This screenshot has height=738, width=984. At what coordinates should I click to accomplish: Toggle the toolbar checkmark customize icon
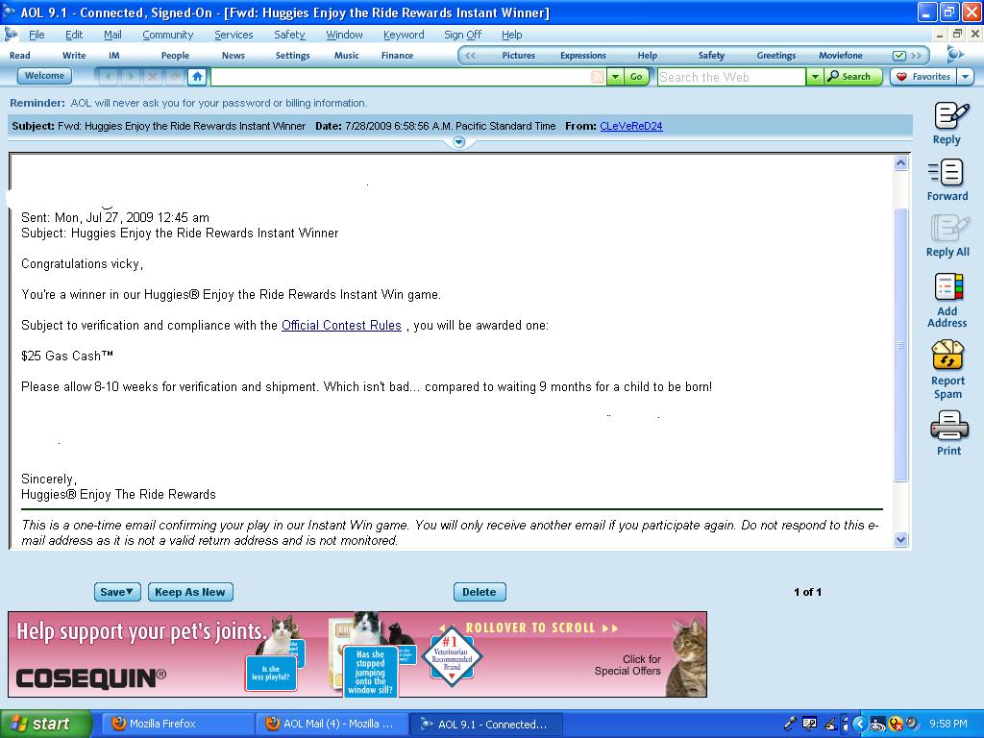[x=899, y=55]
